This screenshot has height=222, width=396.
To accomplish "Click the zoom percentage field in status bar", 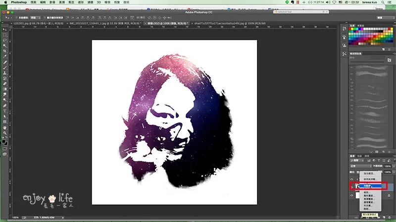I will tap(15, 218).
